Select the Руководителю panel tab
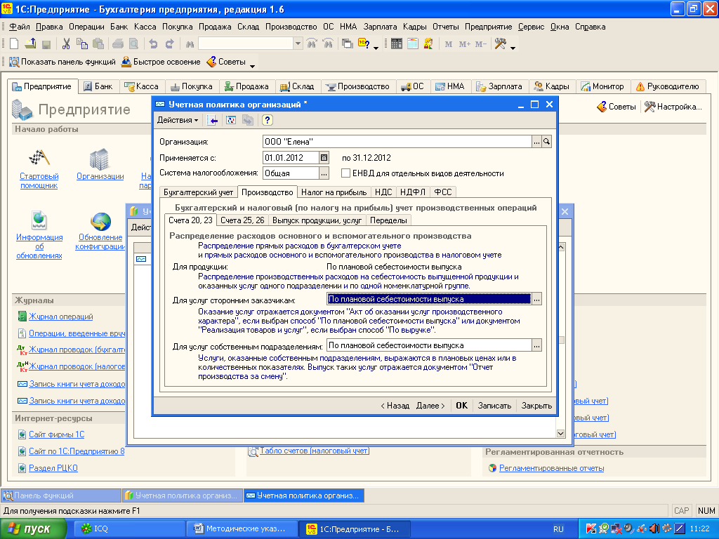The width and height of the screenshot is (719, 539). [x=668, y=86]
